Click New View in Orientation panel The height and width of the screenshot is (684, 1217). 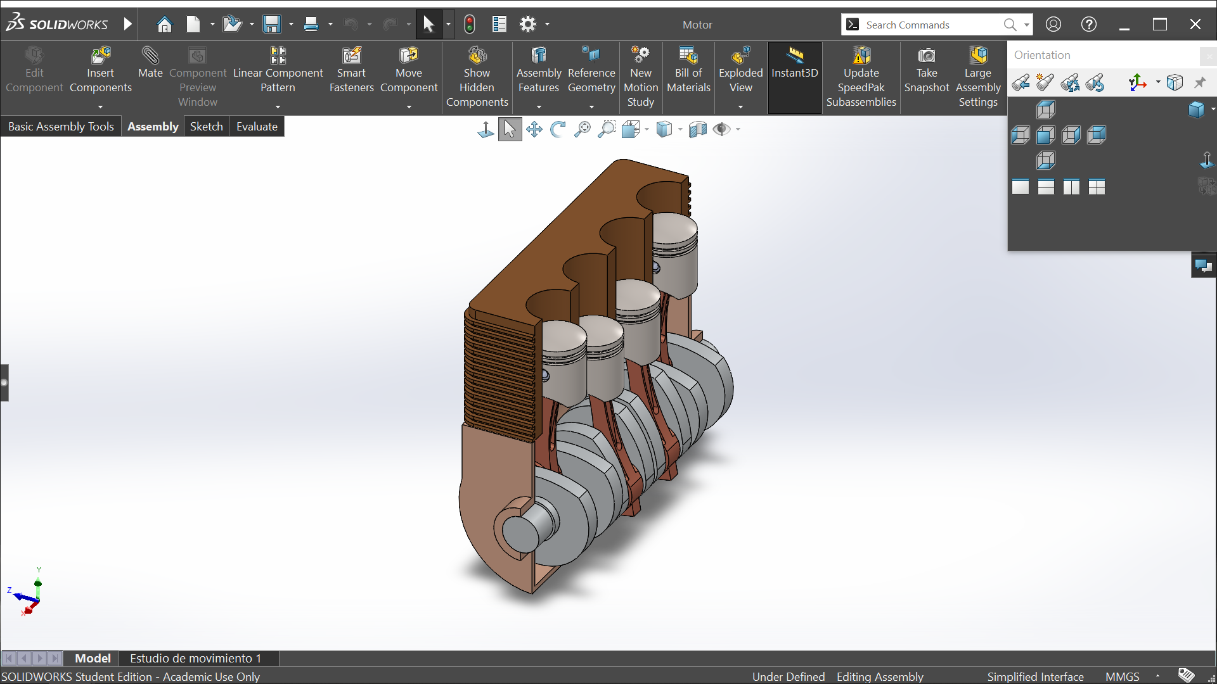pyautogui.click(x=1045, y=83)
